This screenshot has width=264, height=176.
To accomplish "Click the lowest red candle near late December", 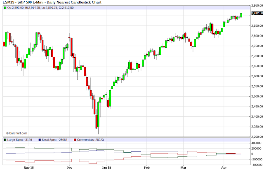I will click(97, 122).
